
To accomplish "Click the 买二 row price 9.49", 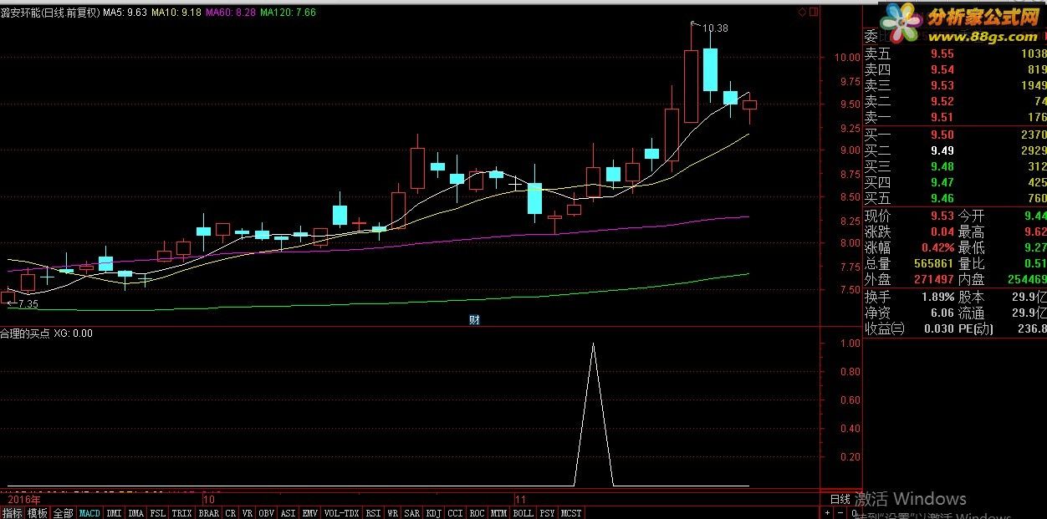I will pos(942,150).
